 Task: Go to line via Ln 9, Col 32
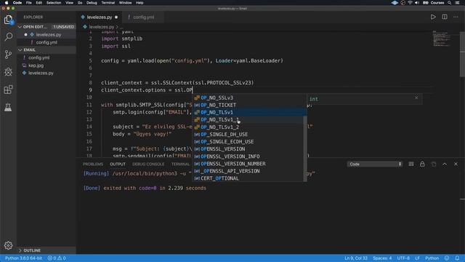pyautogui.click(x=356, y=258)
